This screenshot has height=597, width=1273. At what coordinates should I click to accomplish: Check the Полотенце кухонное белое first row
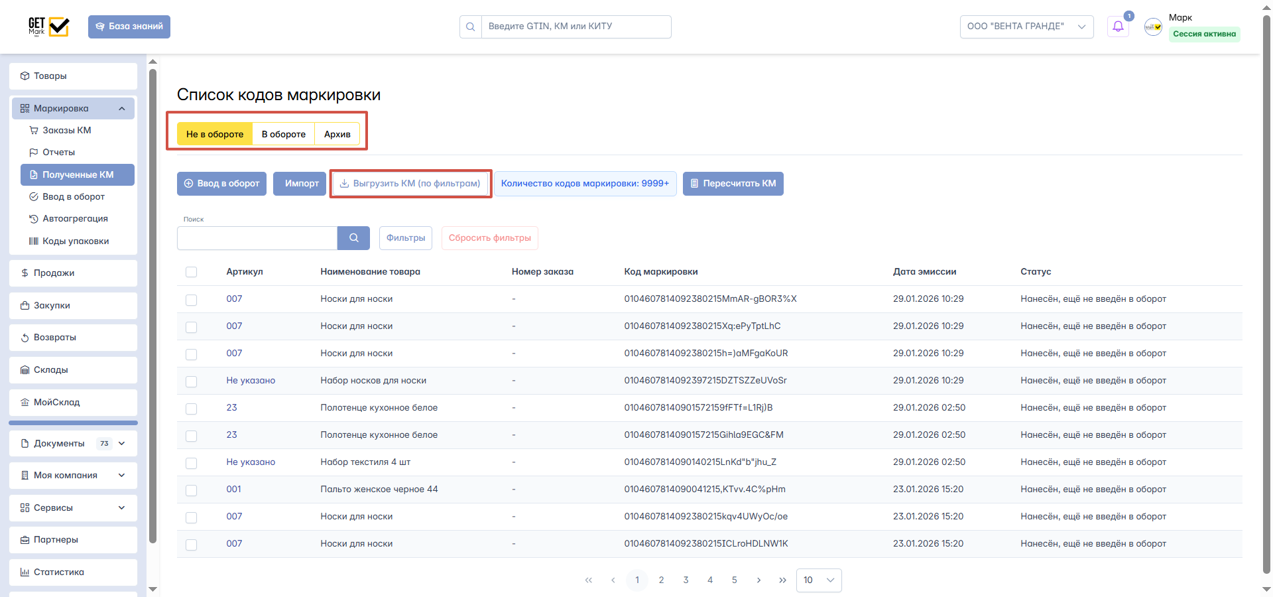[x=192, y=409]
